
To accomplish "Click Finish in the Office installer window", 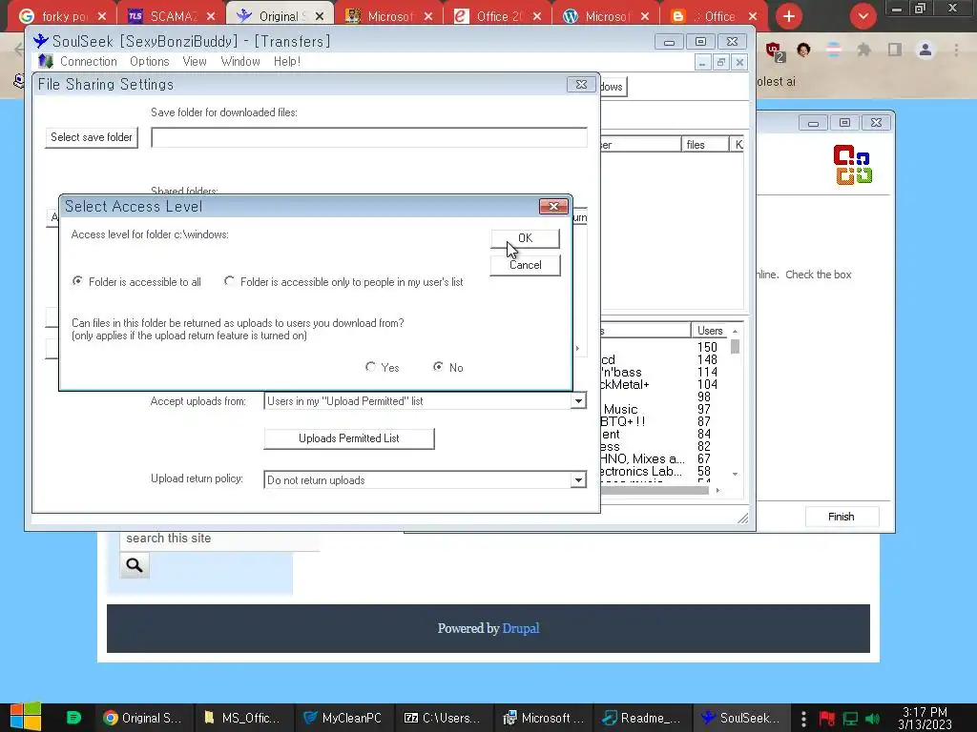I will (842, 517).
